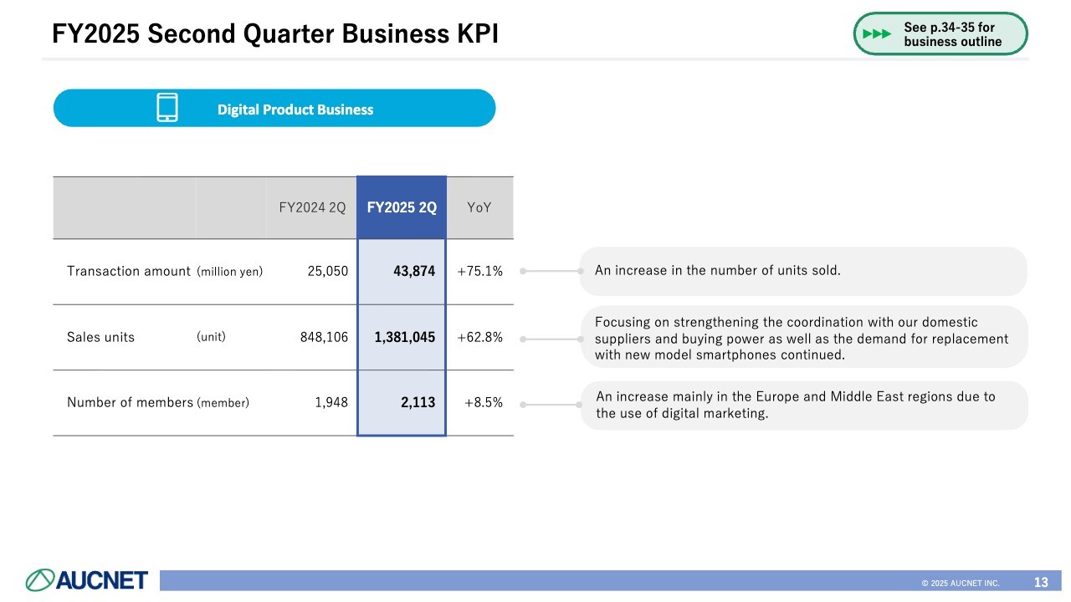1071x602 pixels.
Task: Select the FY2024 2Q column header
Action: pos(312,208)
